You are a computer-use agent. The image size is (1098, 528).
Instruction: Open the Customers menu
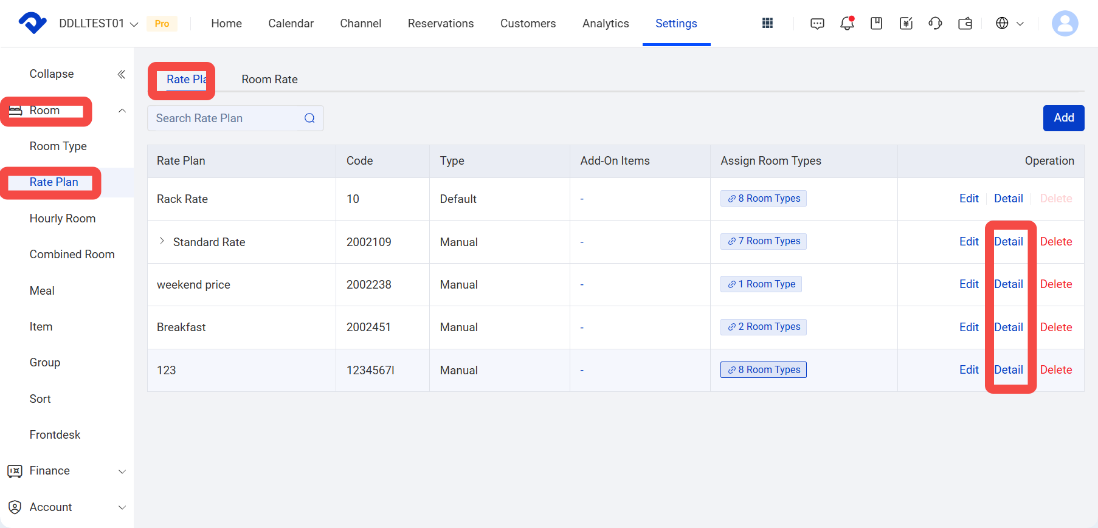pos(528,23)
